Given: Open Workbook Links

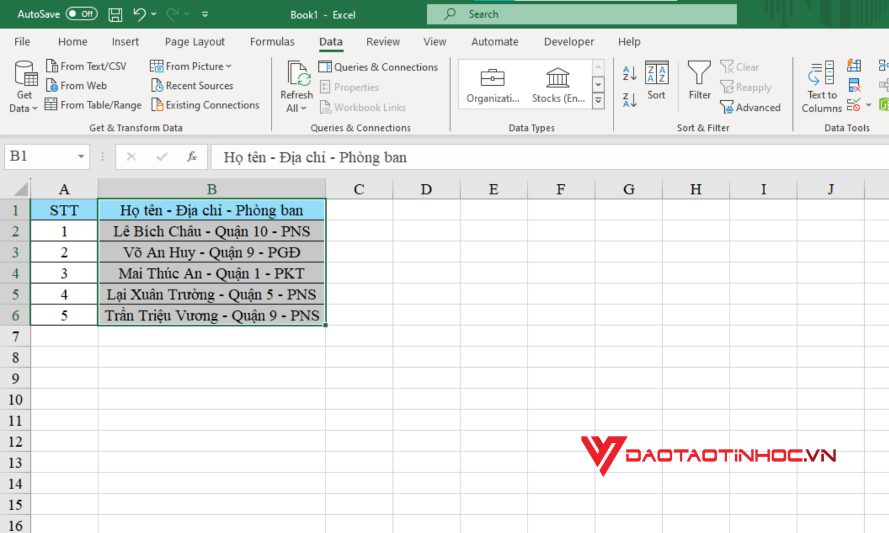Looking at the screenshot, I should click(363, 107).
